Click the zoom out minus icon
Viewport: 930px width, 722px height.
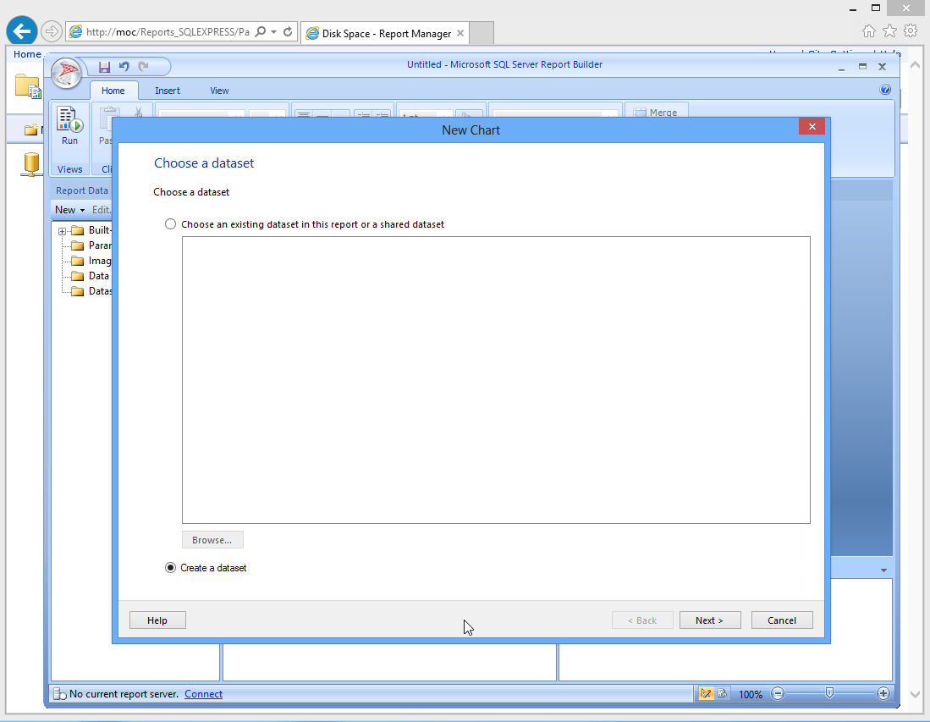[x=778, y=694]
